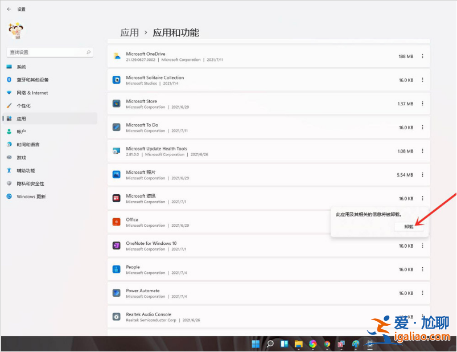Click the user profile avatar
The image size is (457, 352).
click(x=15, y=31)
